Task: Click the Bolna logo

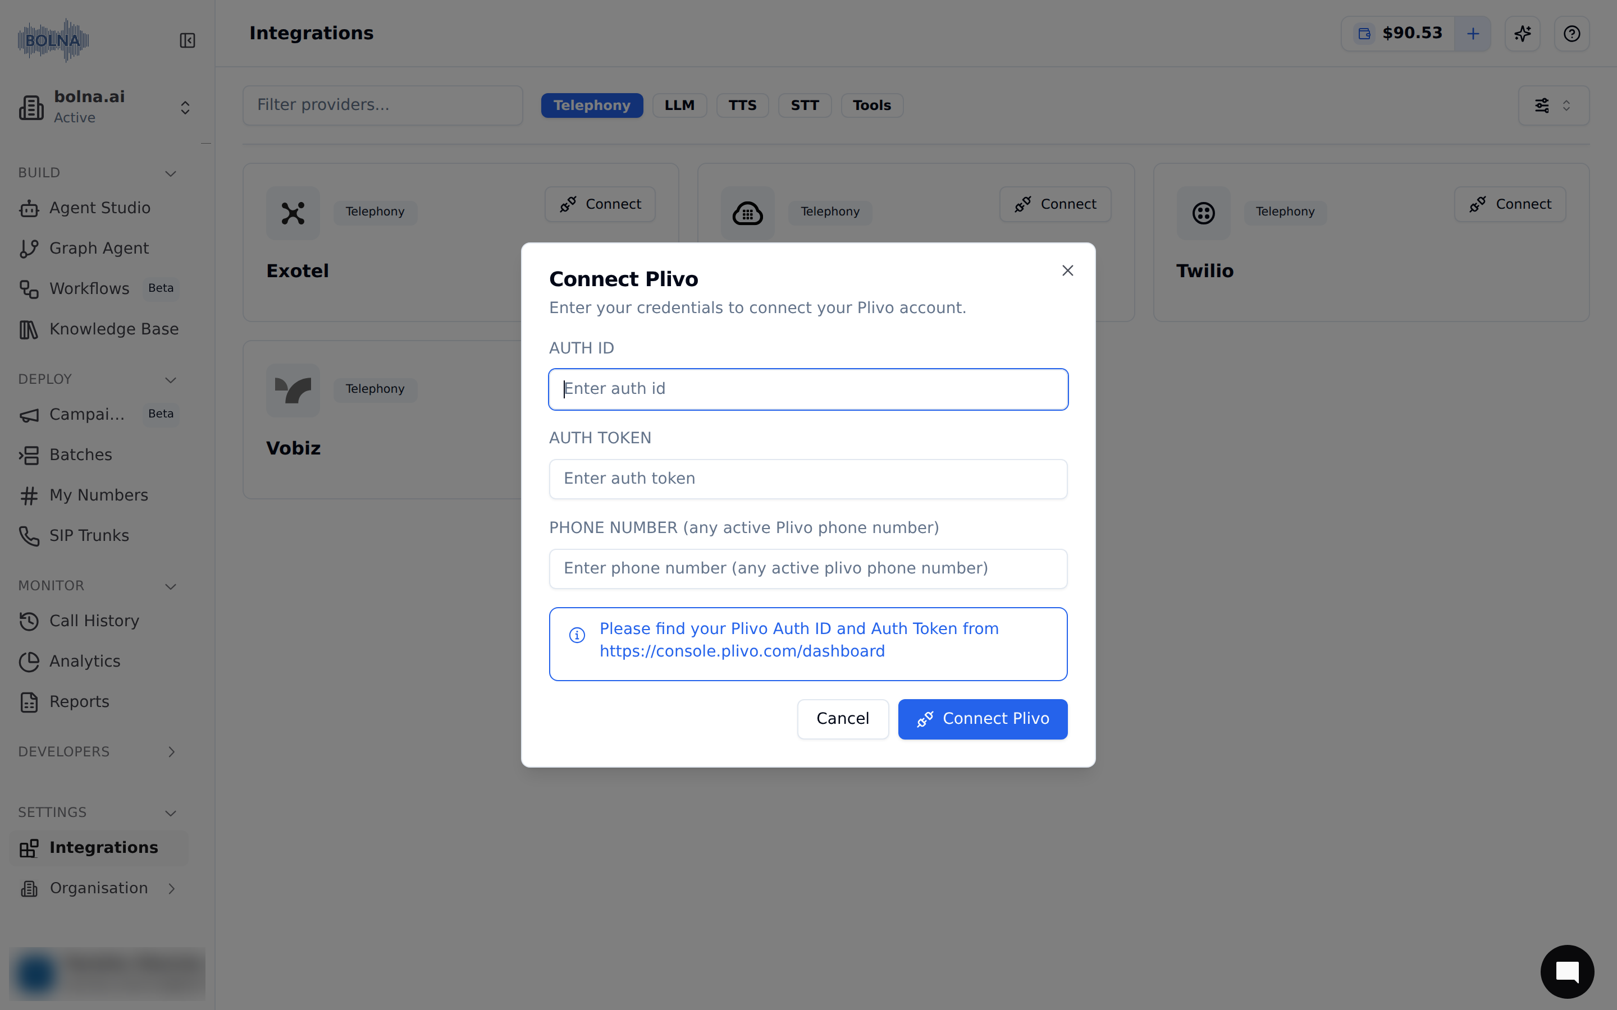Action: pos(53,40)
